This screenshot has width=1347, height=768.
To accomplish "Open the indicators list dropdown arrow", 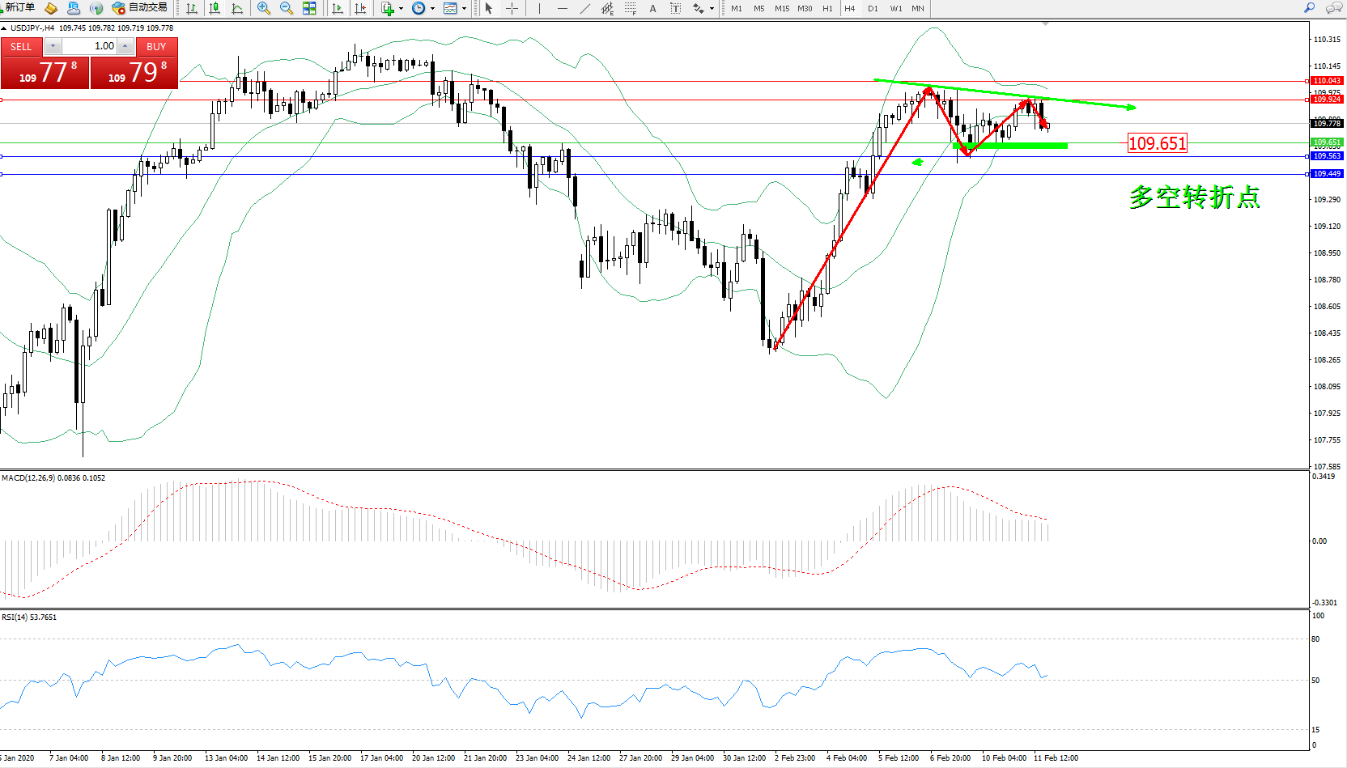I will [401, 9].
